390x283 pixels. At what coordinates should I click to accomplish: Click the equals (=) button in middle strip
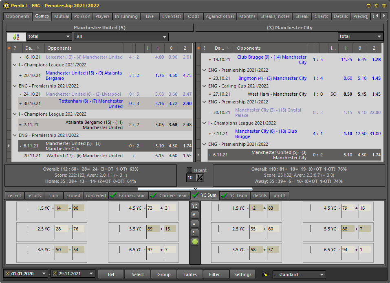(195, 224)
